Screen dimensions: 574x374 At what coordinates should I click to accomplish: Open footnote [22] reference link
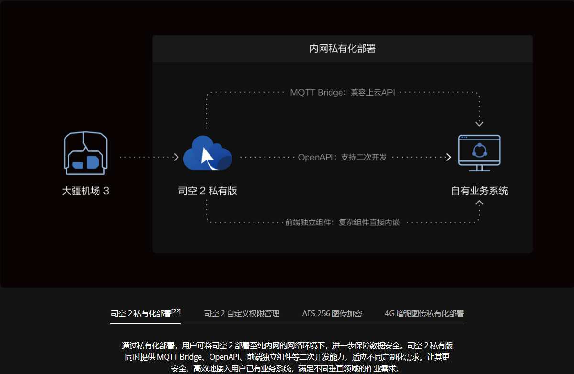click(x=176, y=311)
